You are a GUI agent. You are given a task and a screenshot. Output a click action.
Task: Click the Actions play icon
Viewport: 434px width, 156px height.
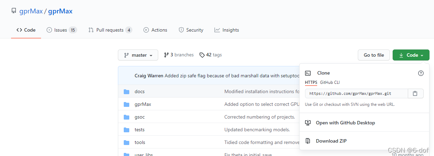(x=146, y=30)
